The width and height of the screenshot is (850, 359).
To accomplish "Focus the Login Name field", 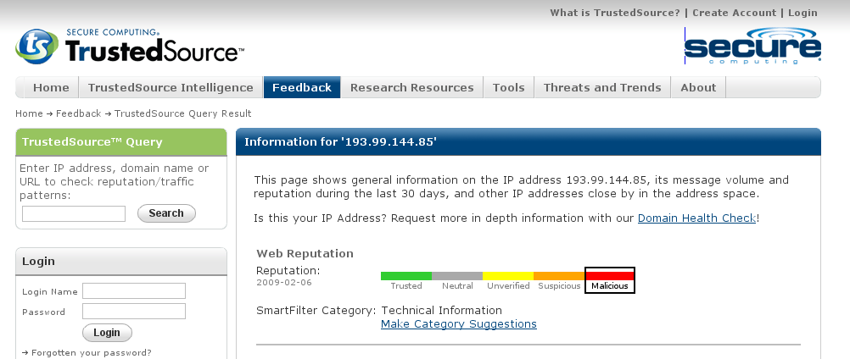I will pos(134,291).
